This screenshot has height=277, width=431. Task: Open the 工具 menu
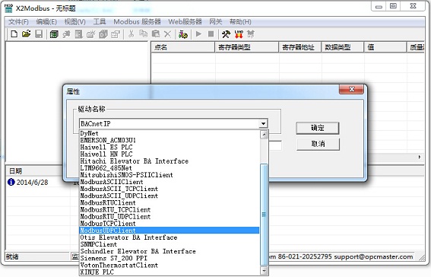pos(100,22)
